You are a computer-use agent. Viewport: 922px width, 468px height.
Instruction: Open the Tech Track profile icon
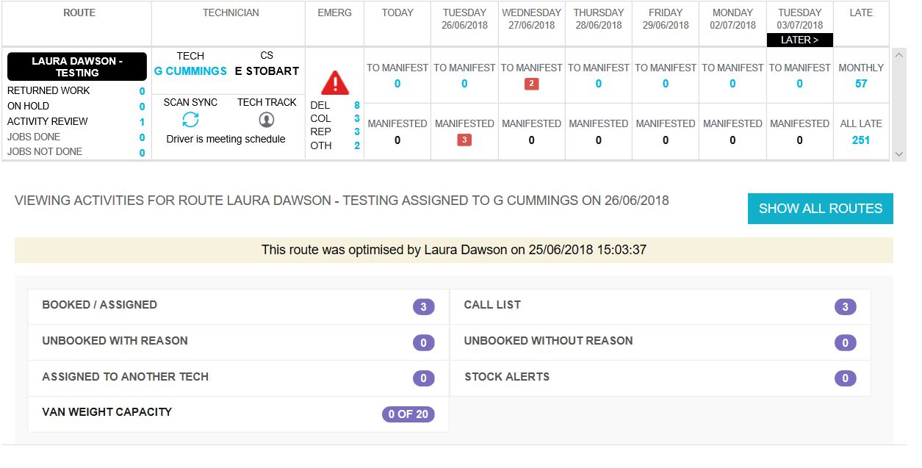267,118
